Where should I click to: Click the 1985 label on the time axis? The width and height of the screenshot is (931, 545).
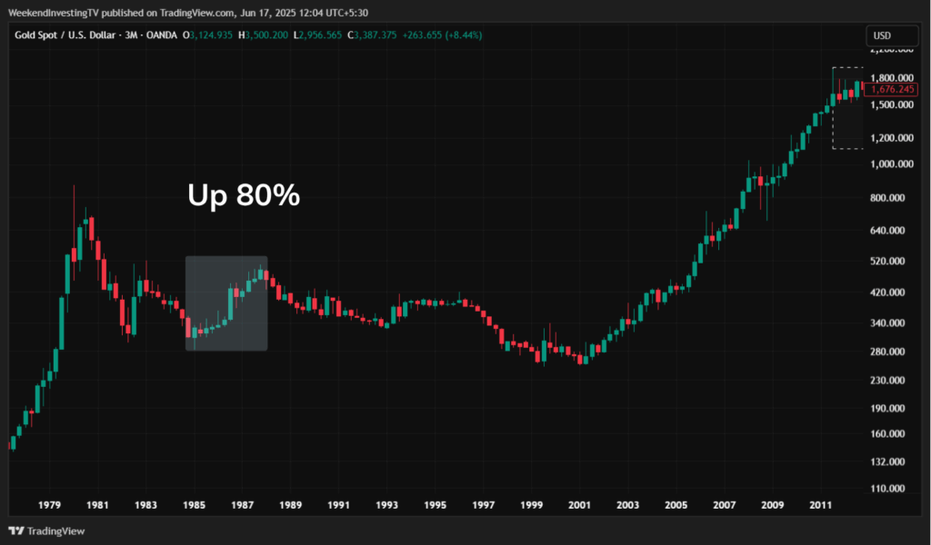click(x=194, y=505)
